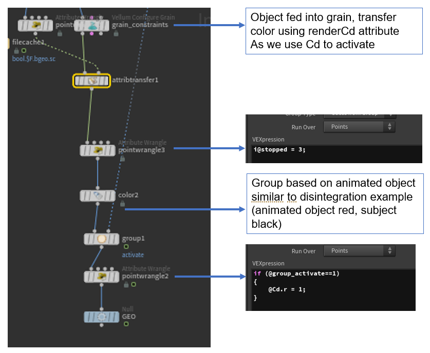Viewport: 430px width, 353px height.
Task: Click the pointwrangle2 node icon
Action: pyautogui.click(x=101, y=277)
